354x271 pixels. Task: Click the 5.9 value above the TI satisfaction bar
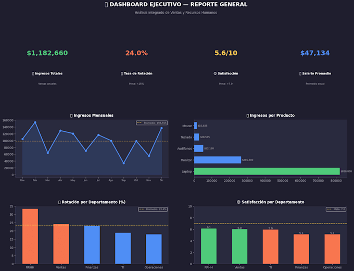pos(271,228)
